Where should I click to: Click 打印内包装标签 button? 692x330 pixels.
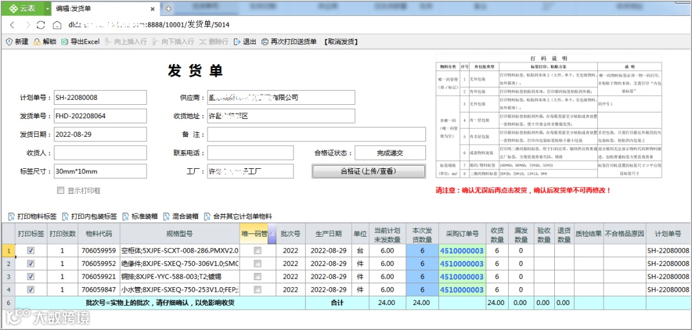point(90,217)
